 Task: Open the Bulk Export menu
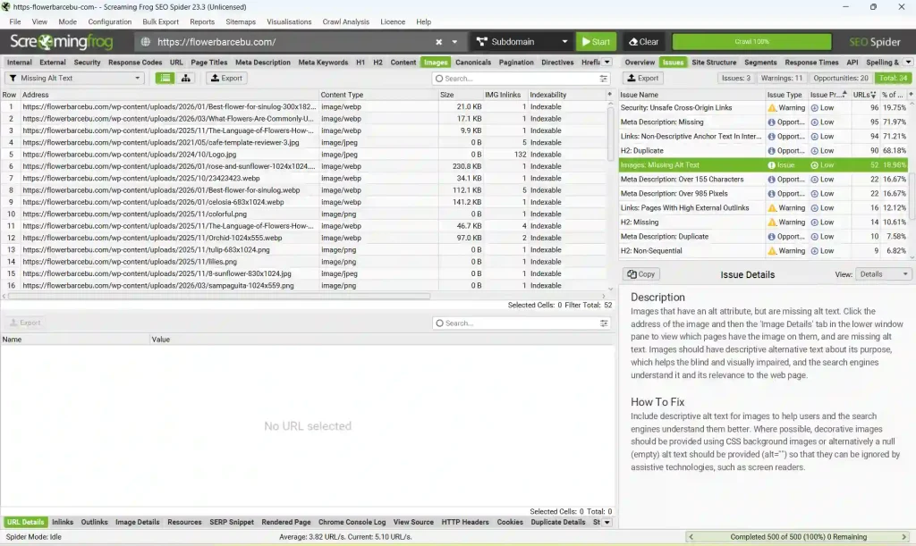tap(161, 21)
